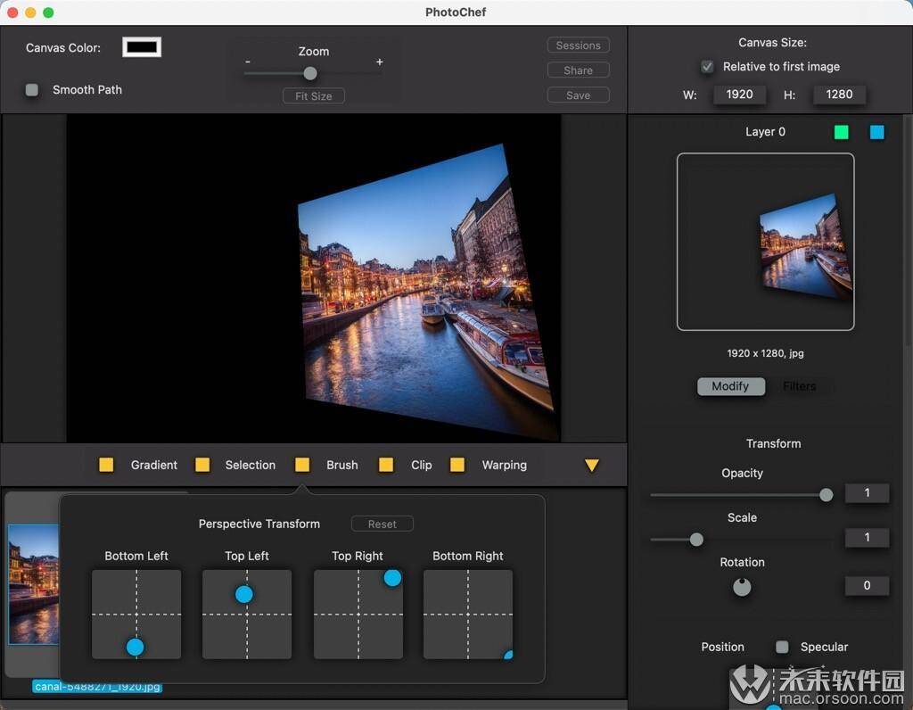Switch to the Filters tab
This screenshot has height=710, width=913.
[x=800, y=386]
